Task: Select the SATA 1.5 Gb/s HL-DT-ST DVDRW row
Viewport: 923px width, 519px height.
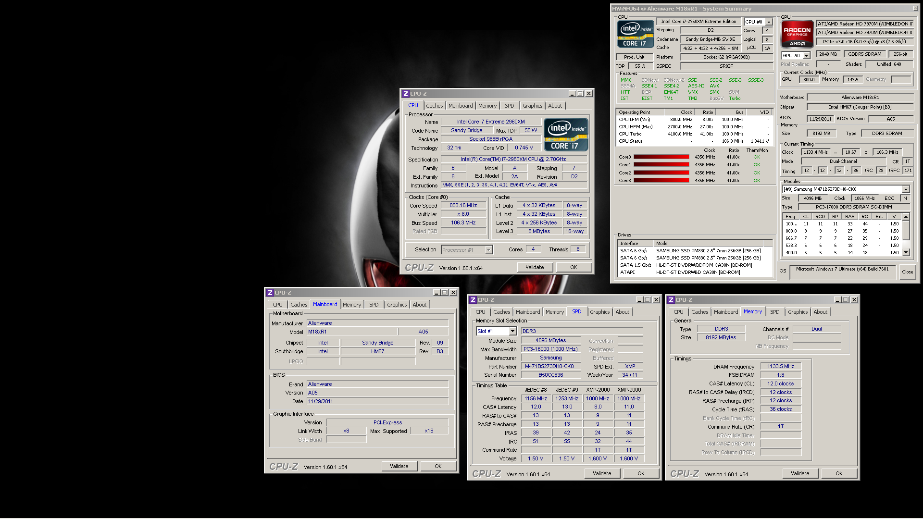Action: (695, 265)
